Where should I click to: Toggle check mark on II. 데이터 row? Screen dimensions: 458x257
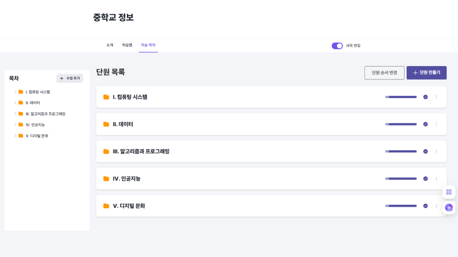(425, 124)
